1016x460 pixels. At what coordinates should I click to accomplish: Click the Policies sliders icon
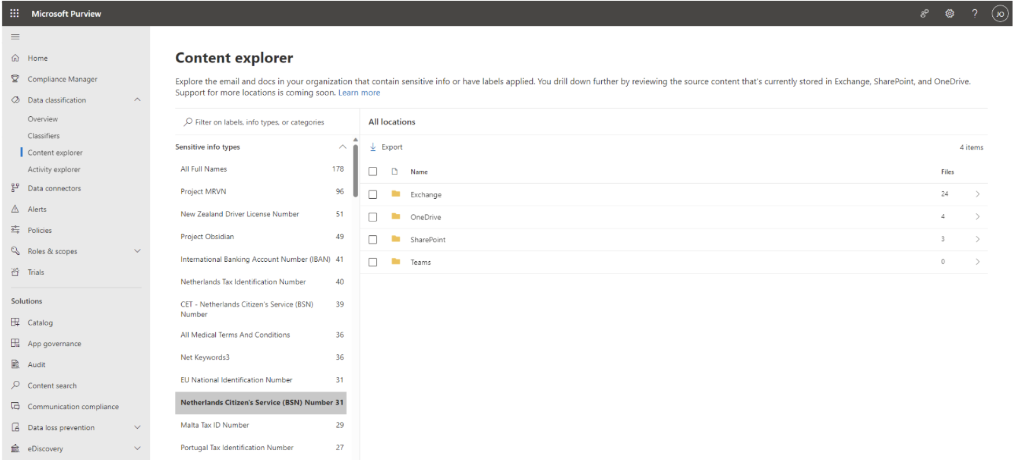click(x=16, y=229)
